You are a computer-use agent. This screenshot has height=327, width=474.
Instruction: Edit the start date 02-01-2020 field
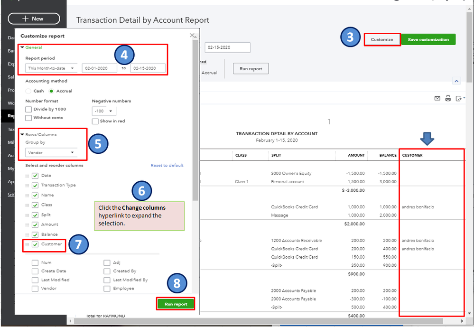click(99, 68)
